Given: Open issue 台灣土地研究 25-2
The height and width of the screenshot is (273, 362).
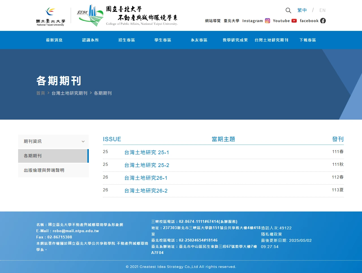Looking at the screenshot, I should point(147,165).
